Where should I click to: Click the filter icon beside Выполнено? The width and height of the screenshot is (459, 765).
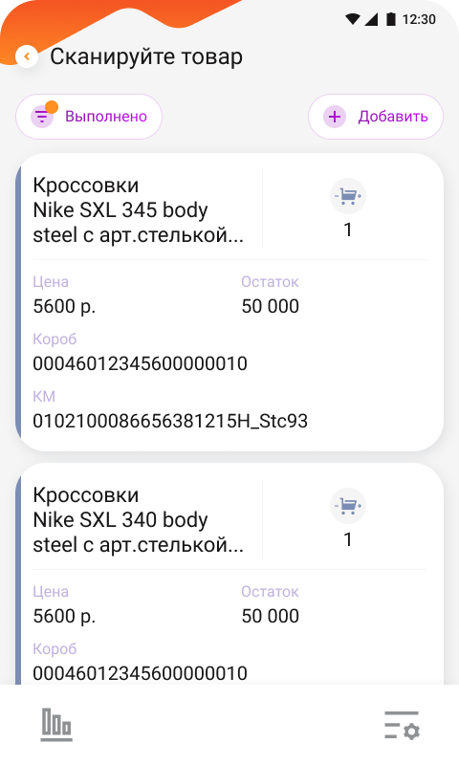pyautogui.click(x=42, y=117)
